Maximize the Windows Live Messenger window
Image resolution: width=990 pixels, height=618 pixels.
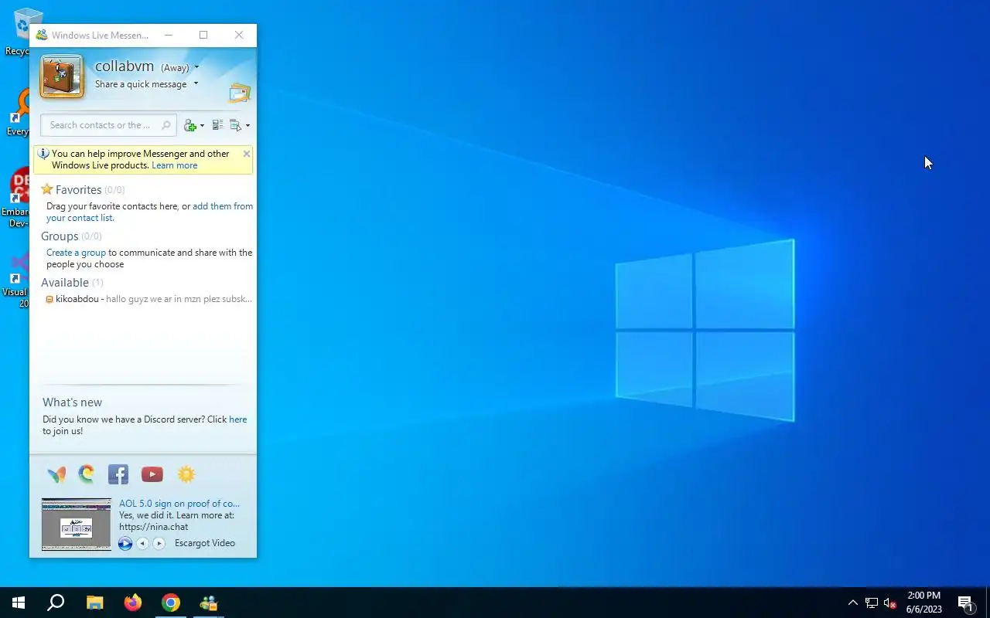coord(203,35)
